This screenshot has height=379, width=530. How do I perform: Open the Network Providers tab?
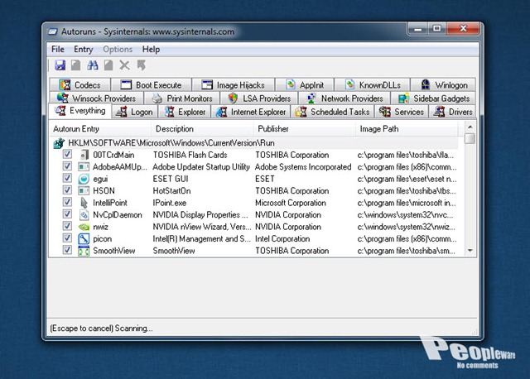[x=344, y=98]
